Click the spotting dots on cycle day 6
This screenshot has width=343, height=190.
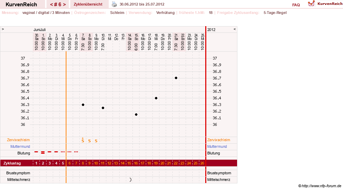click(x=69, y=152)
